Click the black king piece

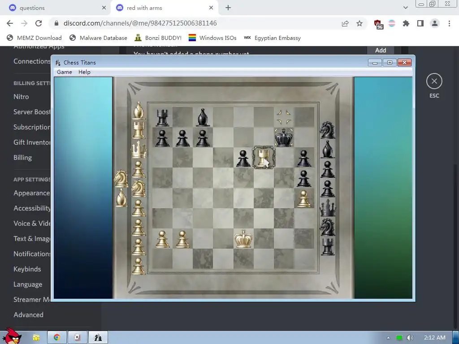tap(283, 138)
